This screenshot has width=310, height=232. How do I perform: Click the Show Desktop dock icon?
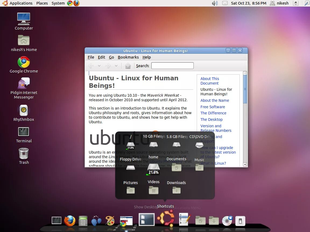point(146,219)
